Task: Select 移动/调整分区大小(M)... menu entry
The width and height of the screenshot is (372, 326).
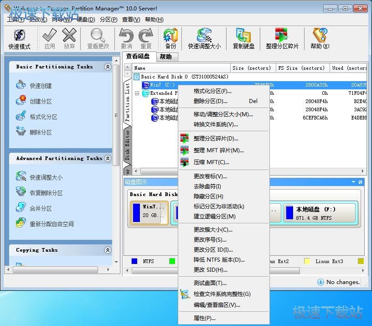Action: (224, 114)
